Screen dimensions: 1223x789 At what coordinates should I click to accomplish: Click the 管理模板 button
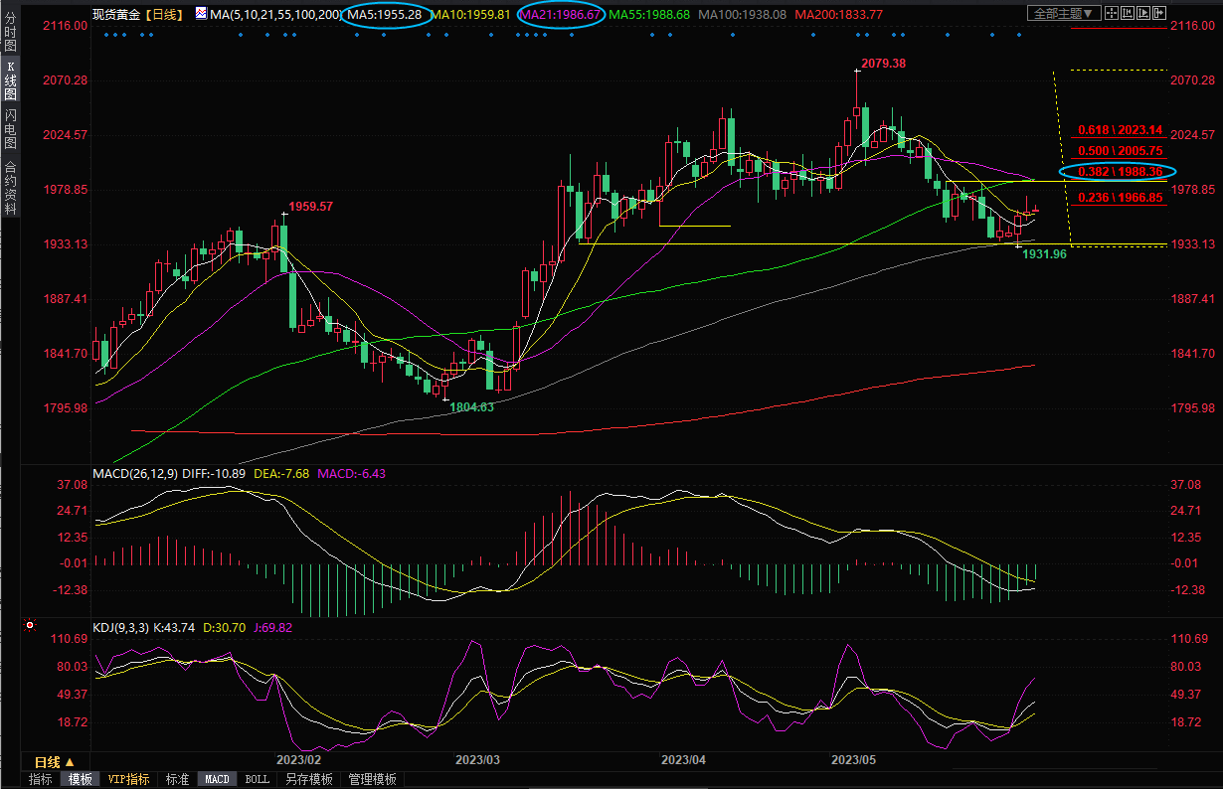(x=372, y=780)
